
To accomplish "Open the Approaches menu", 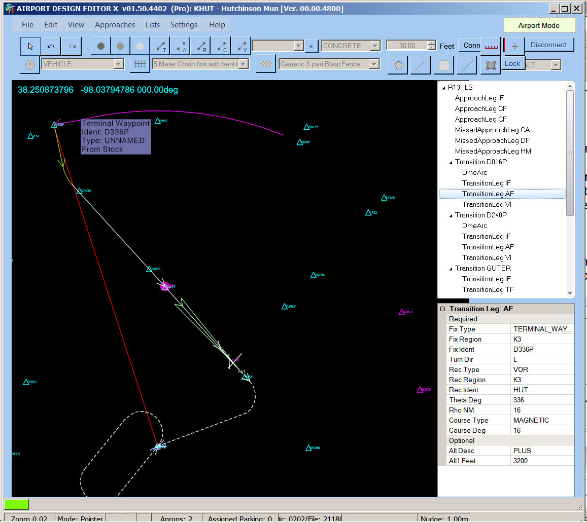I will (115, 25).
